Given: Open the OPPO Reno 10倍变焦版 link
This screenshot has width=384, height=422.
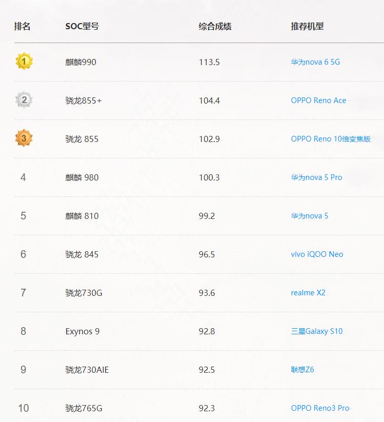Looking at the screenshot, I should click(x=331, y=139).
